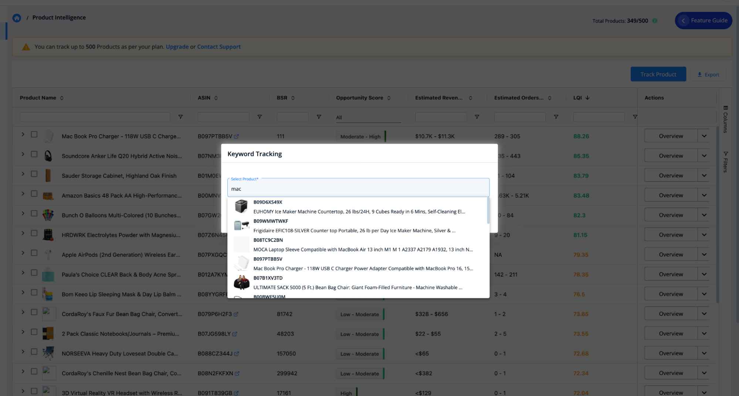Click the Select Product search field
739x396 pixels.
358,188
